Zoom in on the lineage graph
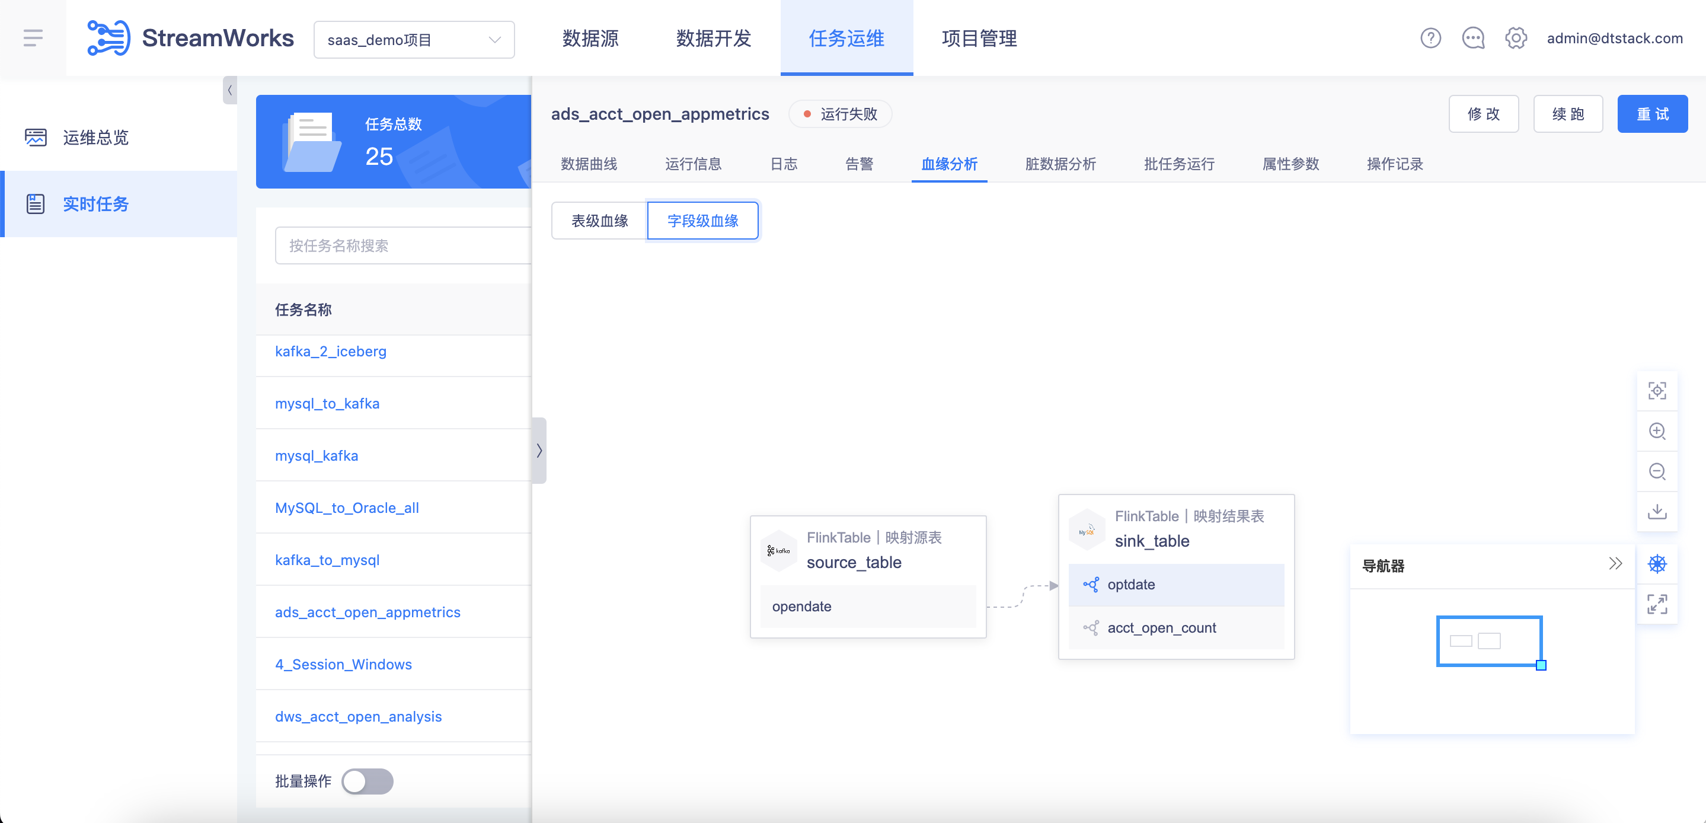Viewport: 1706px width, 823px height. coord(1657,432)
